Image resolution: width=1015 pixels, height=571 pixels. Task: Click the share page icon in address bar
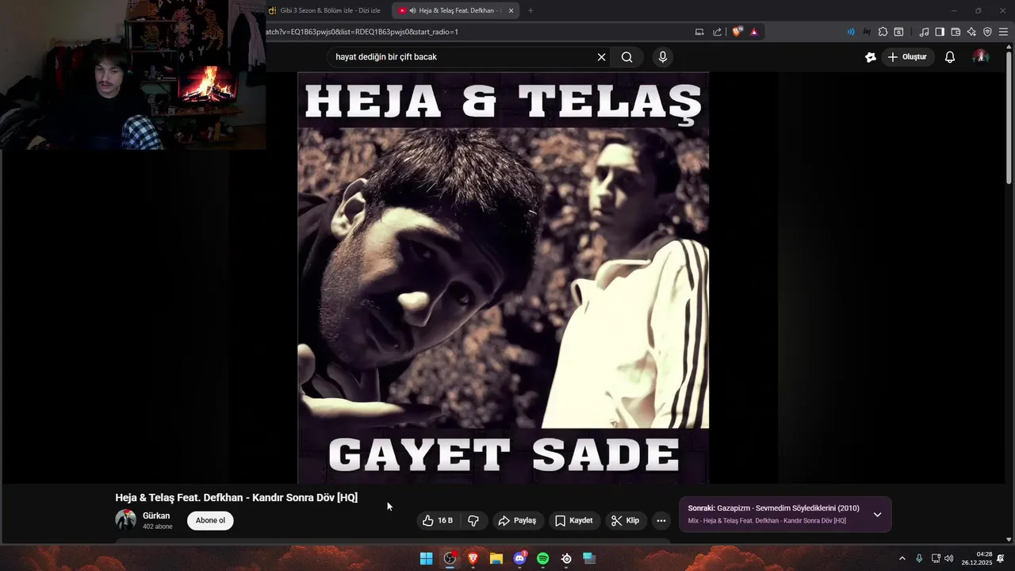pos(718,32)
